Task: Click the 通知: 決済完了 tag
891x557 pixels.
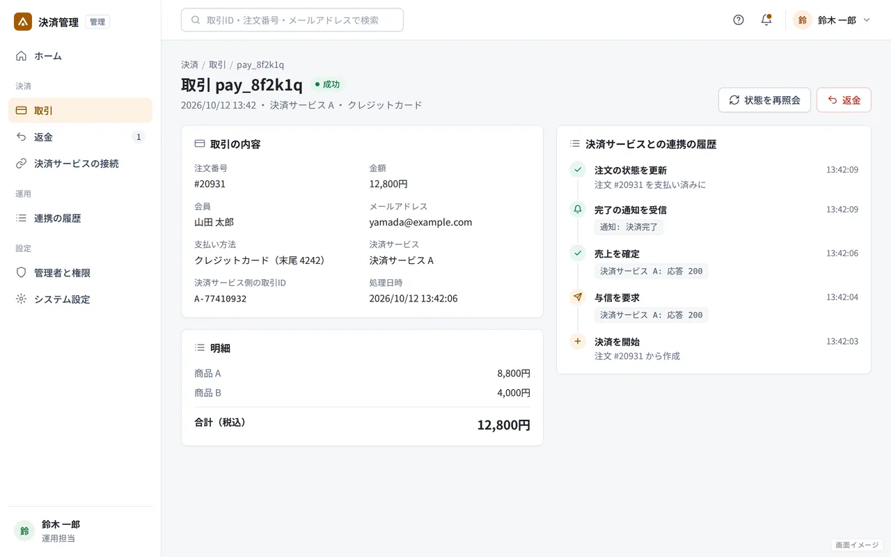Action: (x=629, y=227)
